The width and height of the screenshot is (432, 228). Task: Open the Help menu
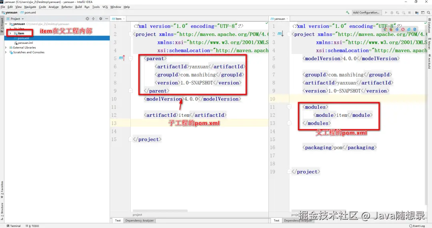(x=126, y=7)
